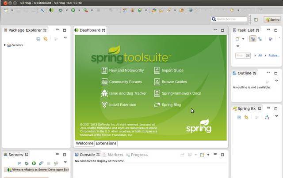Expand the Servers tree node
Viewport: 283px width, 178px height.
(x=5, y=45)
